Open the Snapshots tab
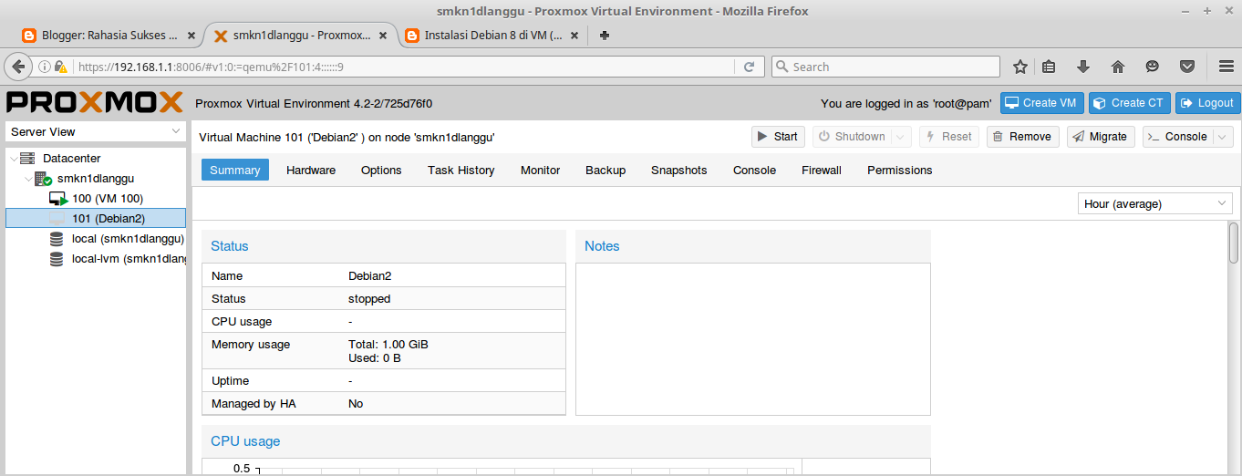Image resolution: width=1242 pixels, height=476 pixels. pos(679,171)
